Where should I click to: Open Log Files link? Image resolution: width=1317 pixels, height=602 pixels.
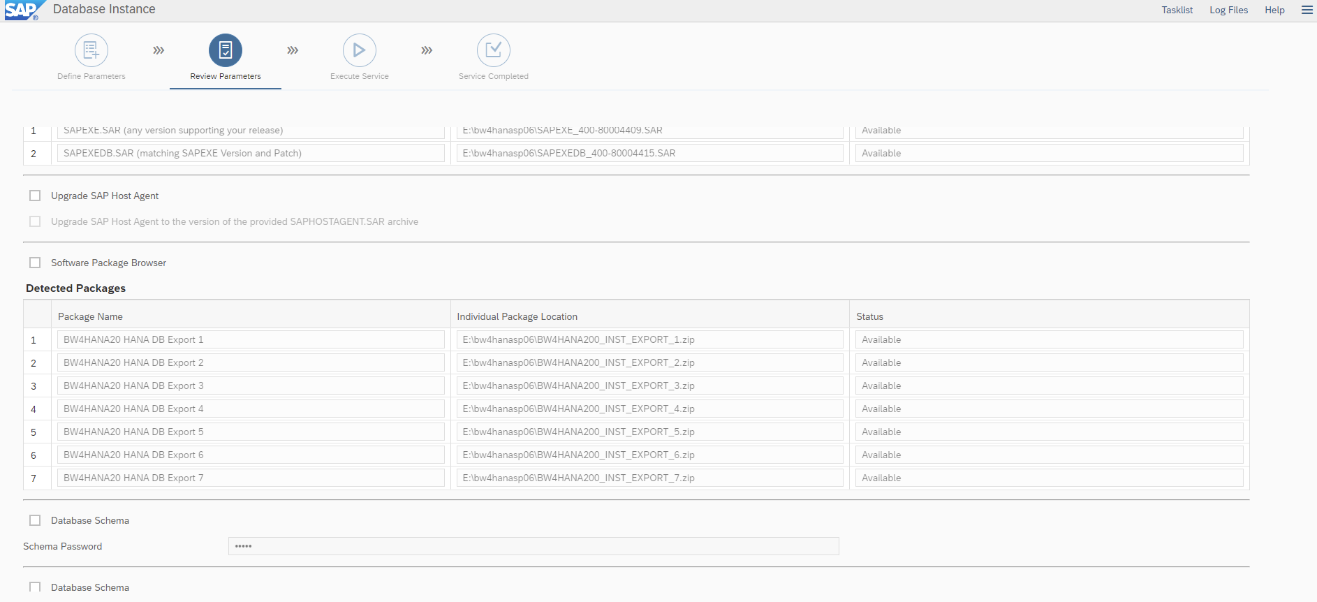1229,10
